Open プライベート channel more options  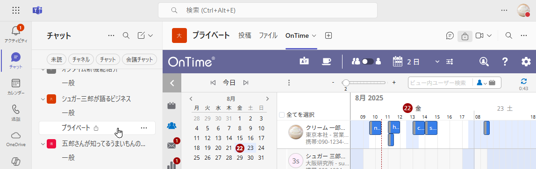tap(144, 128)
